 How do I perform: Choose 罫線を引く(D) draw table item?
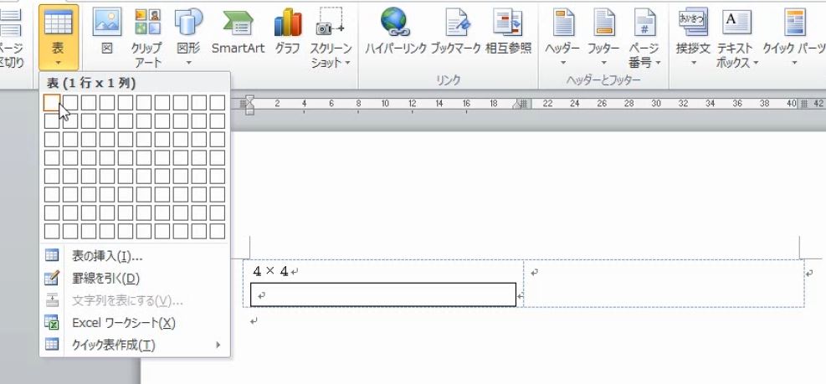[x=135, y=279]
